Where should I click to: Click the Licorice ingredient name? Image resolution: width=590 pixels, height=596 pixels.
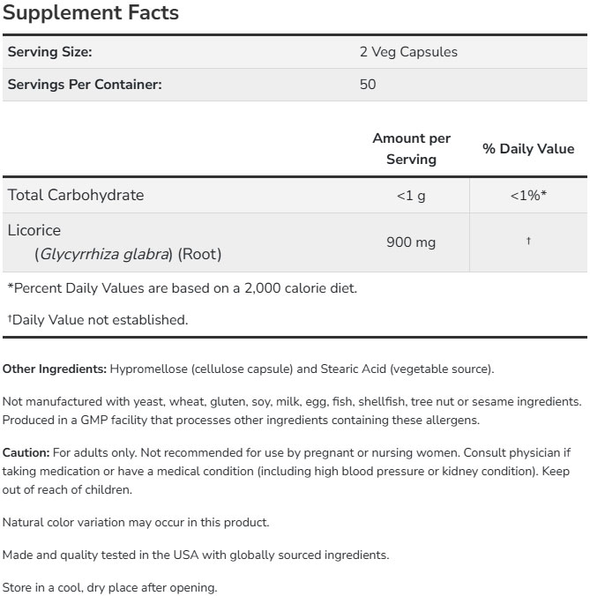coord(34,231)
